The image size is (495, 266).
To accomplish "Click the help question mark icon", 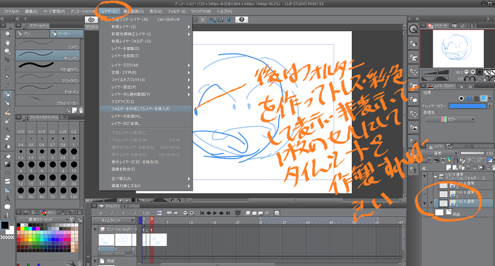I will [242, 20].
